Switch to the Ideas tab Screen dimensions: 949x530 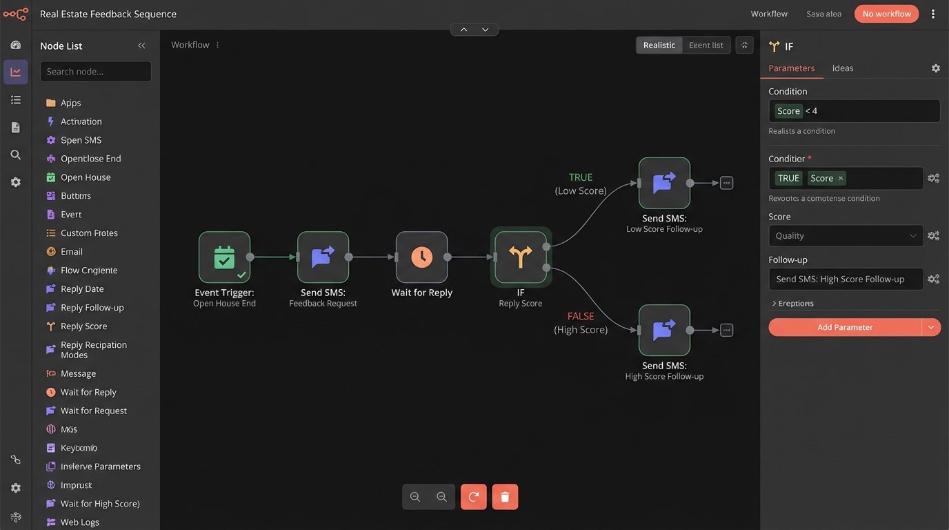(x=842, y=68)
